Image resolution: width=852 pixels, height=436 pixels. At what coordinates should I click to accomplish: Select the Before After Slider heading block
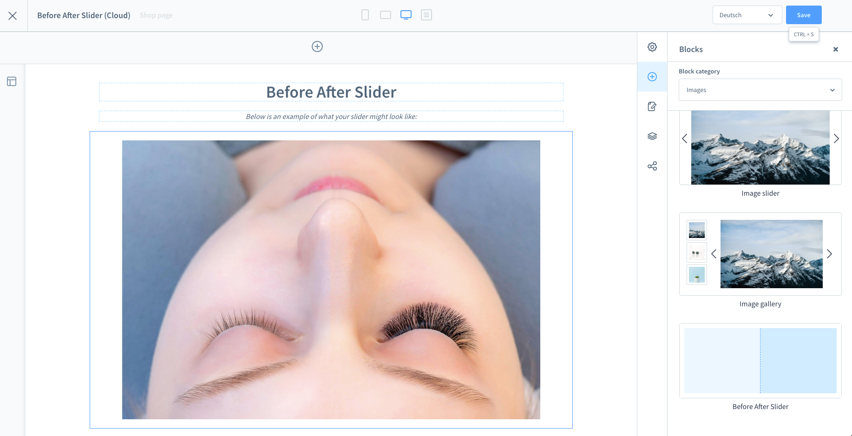coord(331,92)
